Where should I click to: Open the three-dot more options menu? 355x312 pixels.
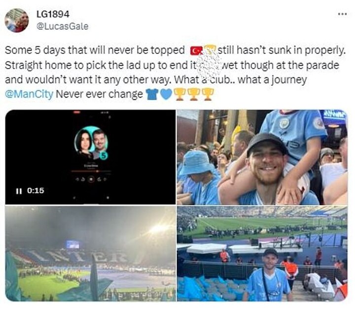pyautogui.click(x=342, y=14)
